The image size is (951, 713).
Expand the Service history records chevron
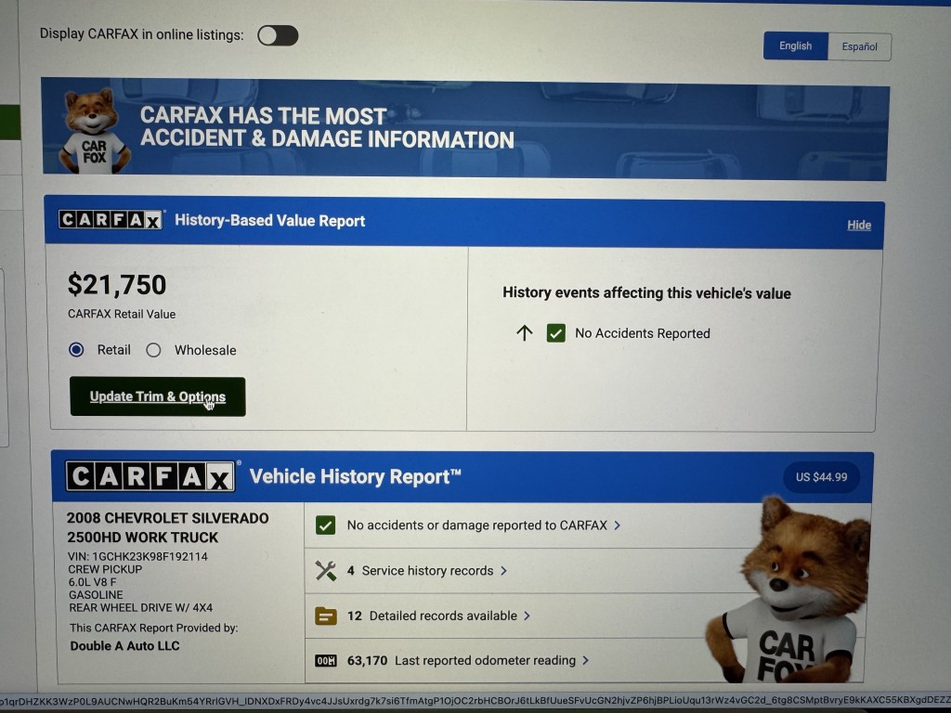coord(503,571)
